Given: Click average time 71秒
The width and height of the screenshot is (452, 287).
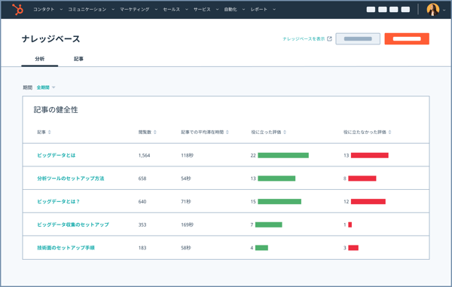Looking at the screenshot, I should (x=186, y=201).
